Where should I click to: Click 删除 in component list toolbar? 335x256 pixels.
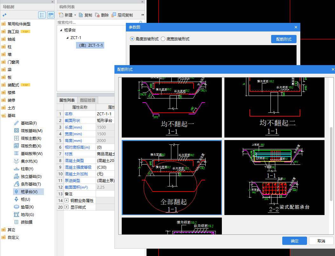(102, 15)
